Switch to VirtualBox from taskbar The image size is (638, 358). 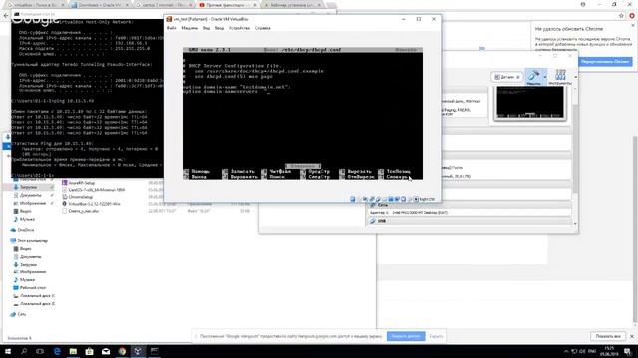pyautogui.click(x=138, y=351)
